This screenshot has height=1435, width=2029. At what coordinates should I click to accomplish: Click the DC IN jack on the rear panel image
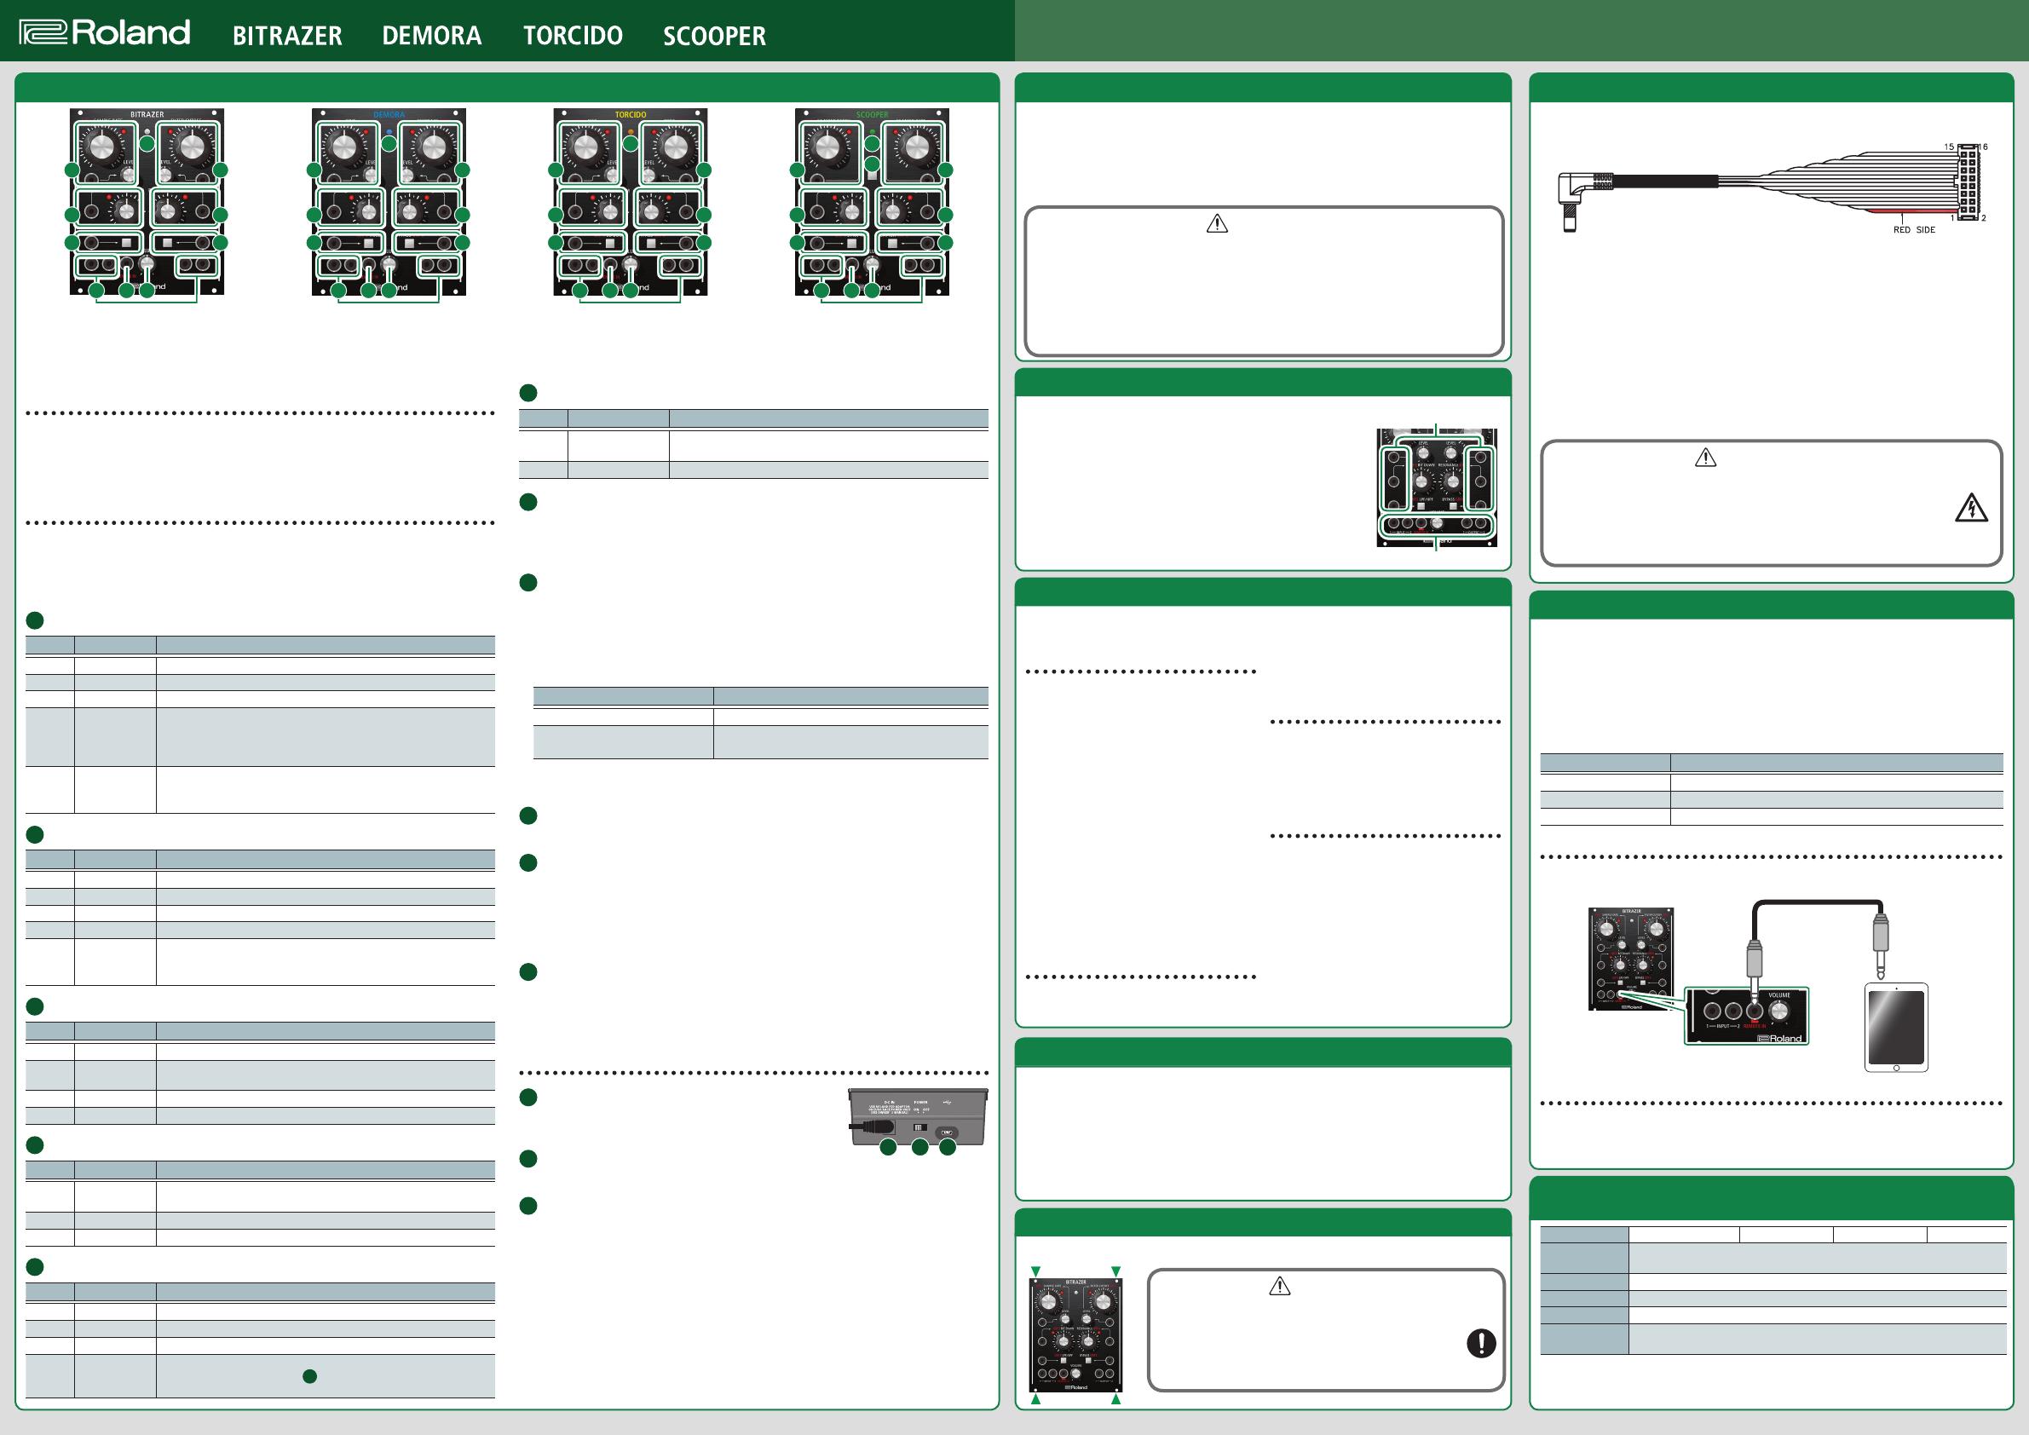pos(886,1127)
